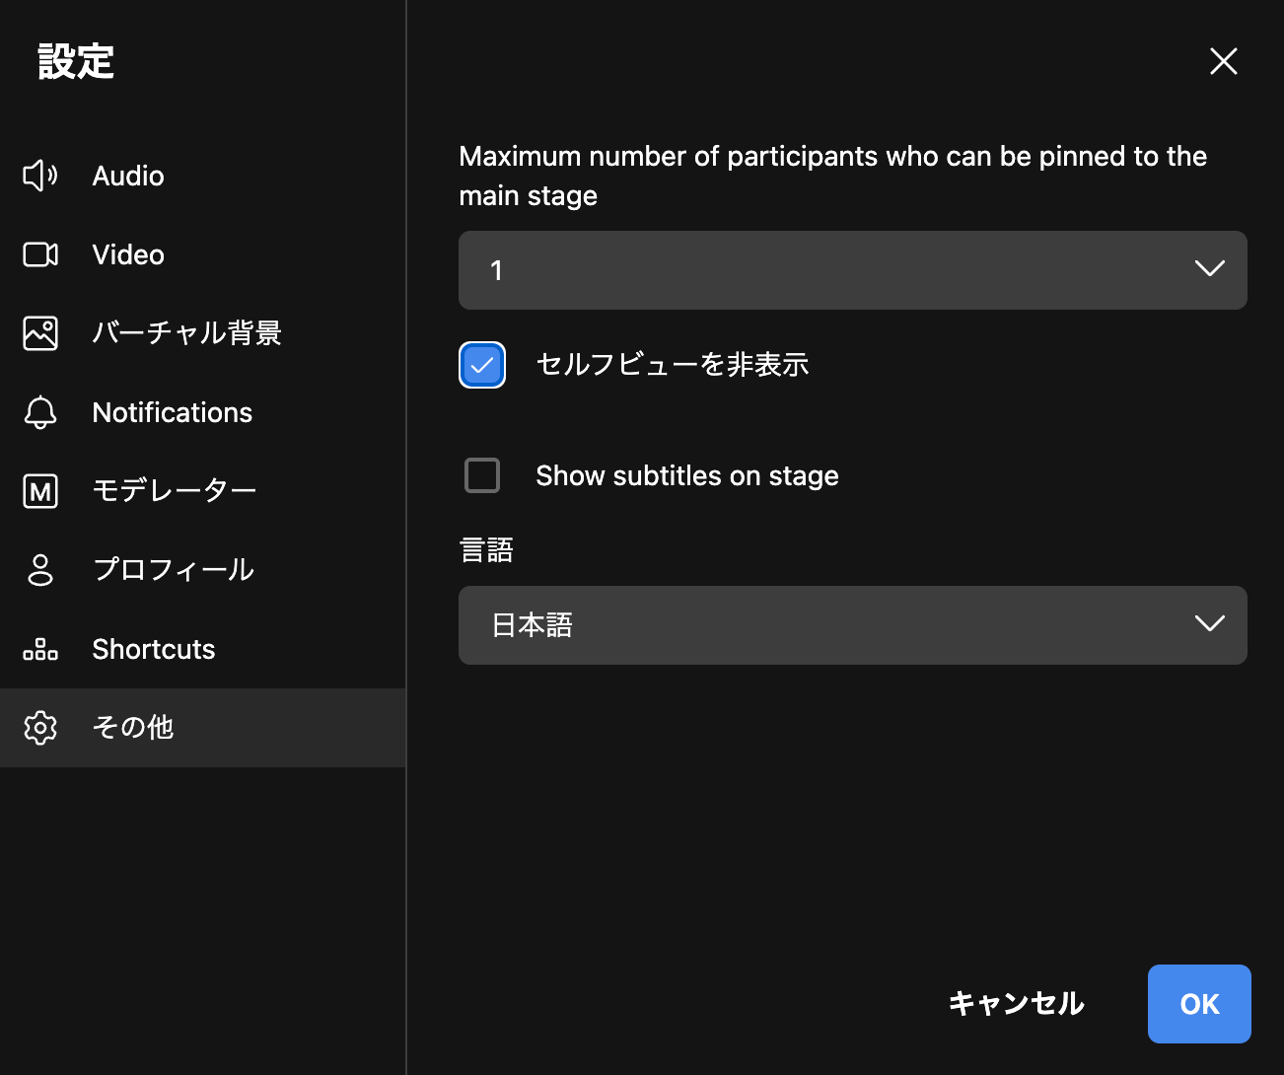Click the speaker icon beside Audio
The height and width of the screenshot is (1075, 1284).
[40, 176]
